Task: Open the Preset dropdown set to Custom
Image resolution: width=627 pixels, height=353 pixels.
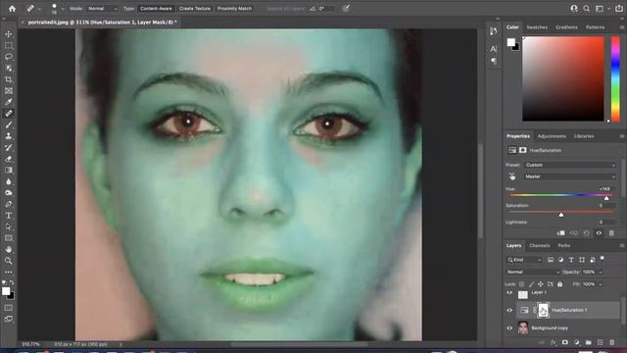Action: (x=570, y=165)
